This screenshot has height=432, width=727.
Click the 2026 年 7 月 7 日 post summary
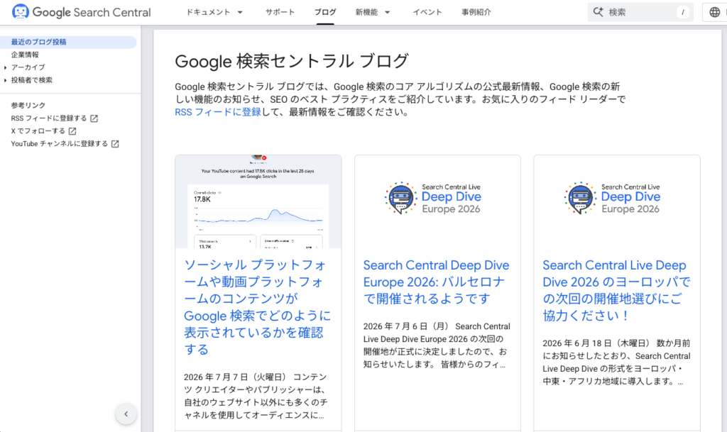256,397
